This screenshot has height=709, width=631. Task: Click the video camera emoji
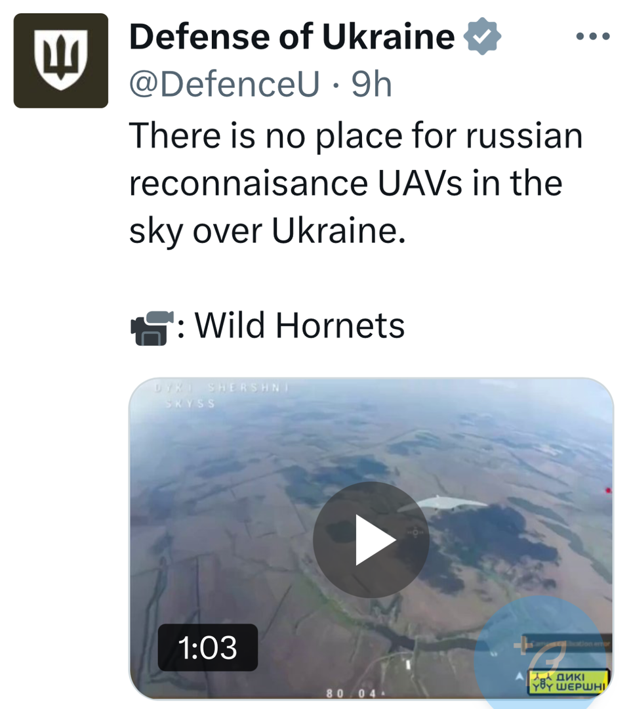pos(152,326)
